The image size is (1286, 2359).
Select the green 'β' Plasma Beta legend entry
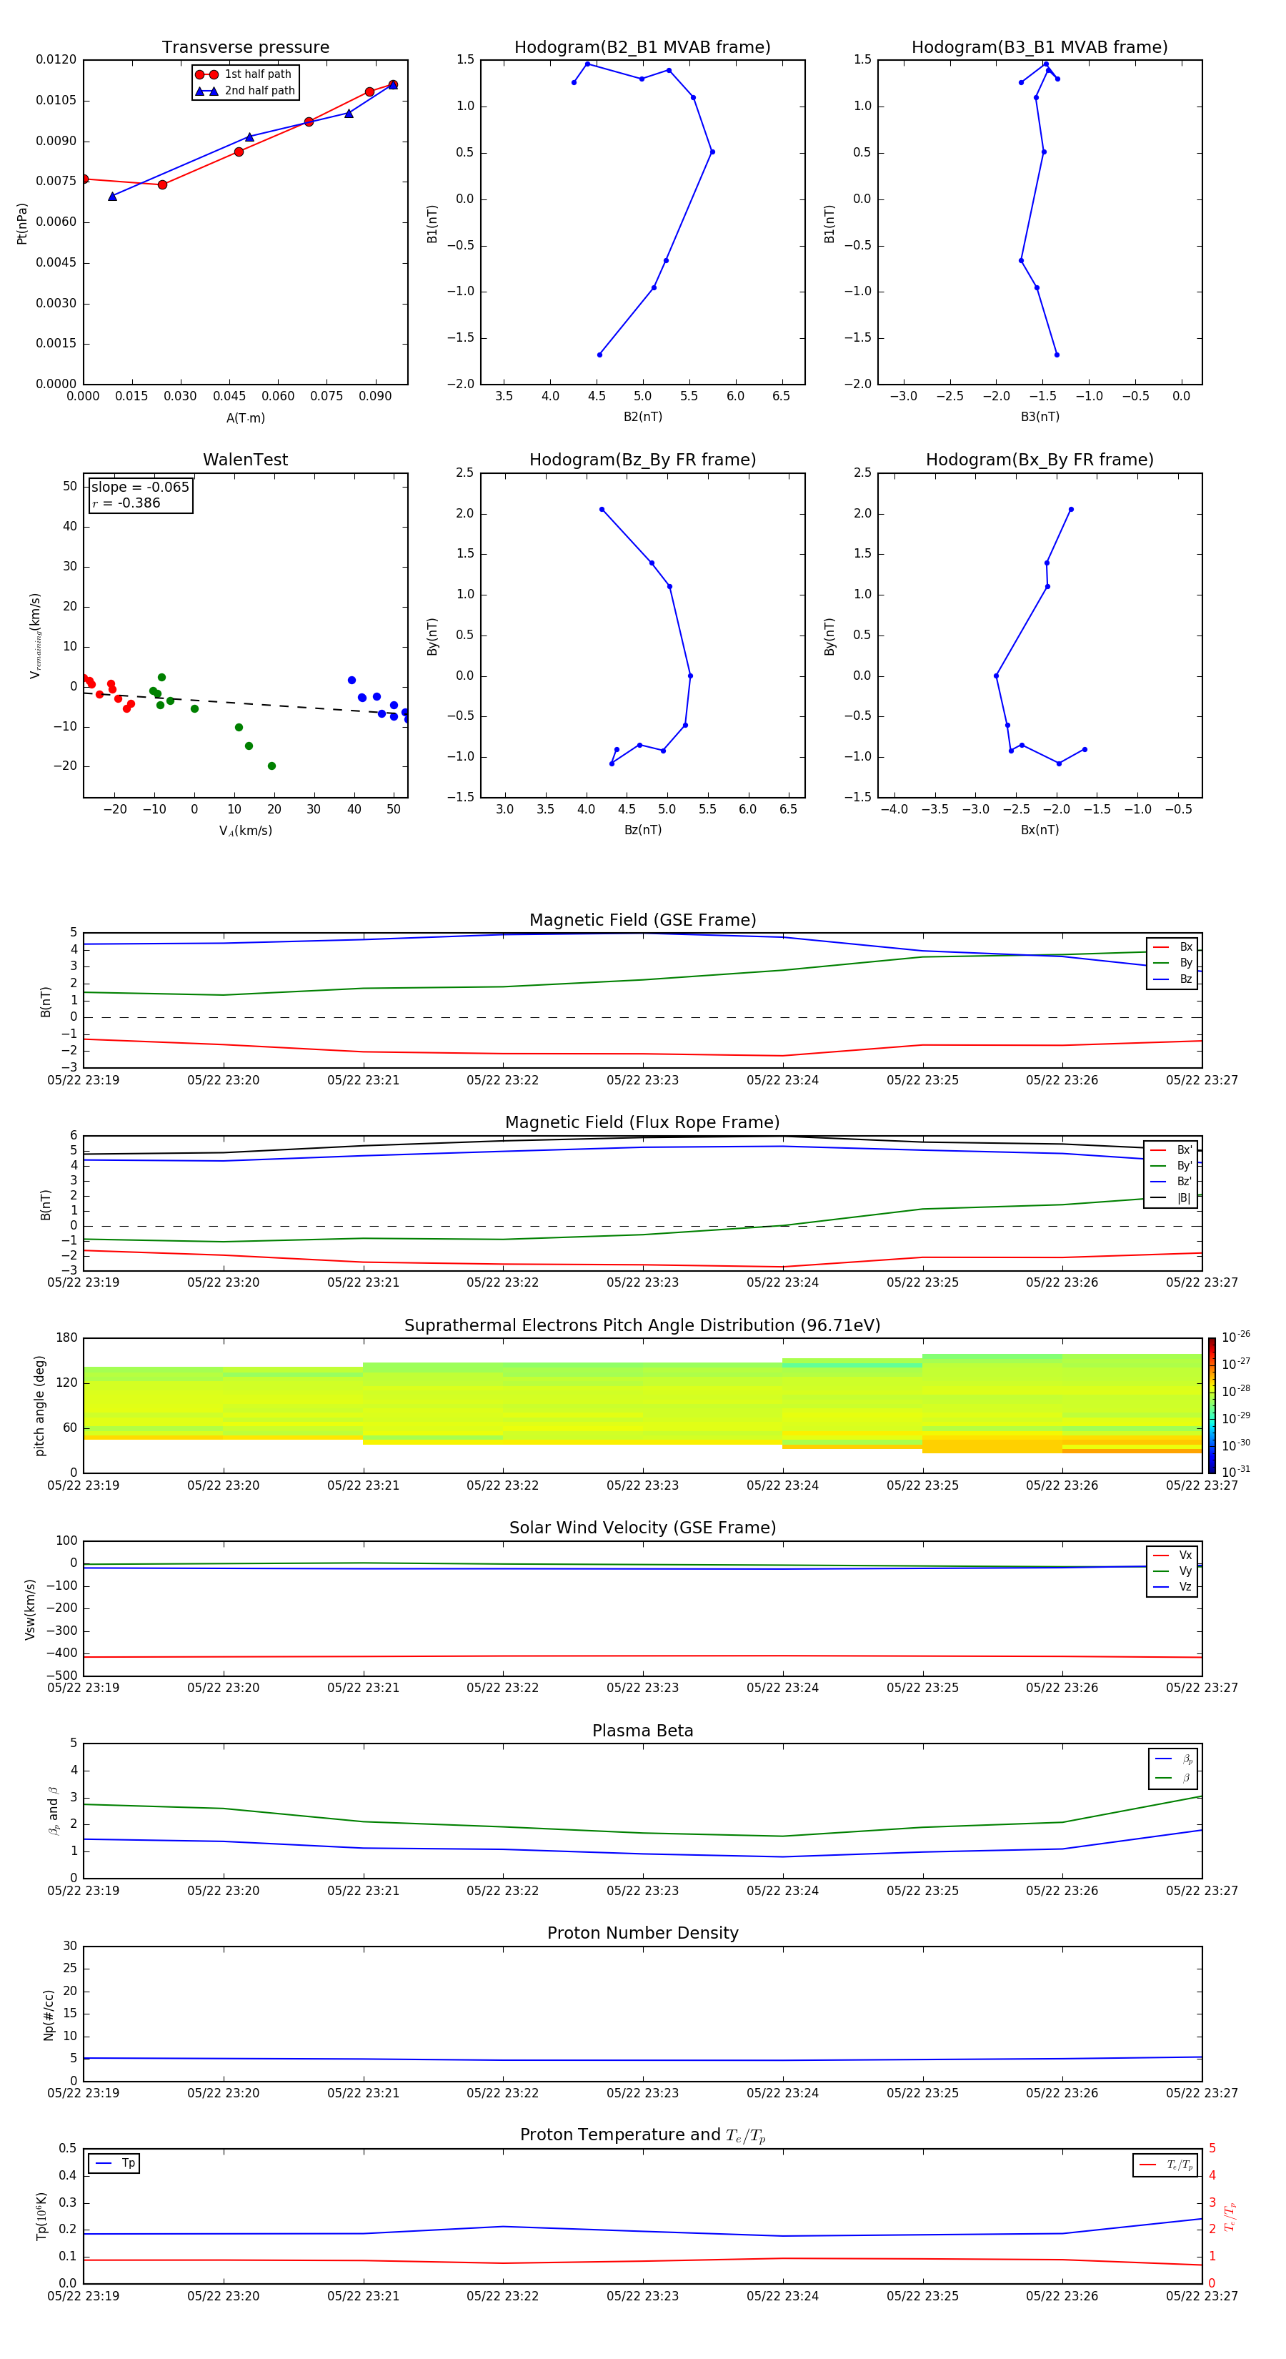[1173, 1779]
